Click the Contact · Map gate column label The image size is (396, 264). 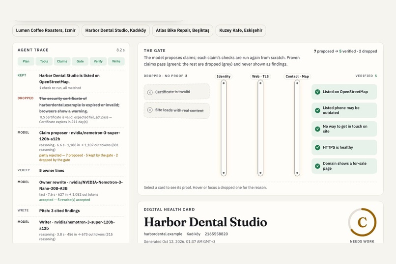[x=297, y=77]
